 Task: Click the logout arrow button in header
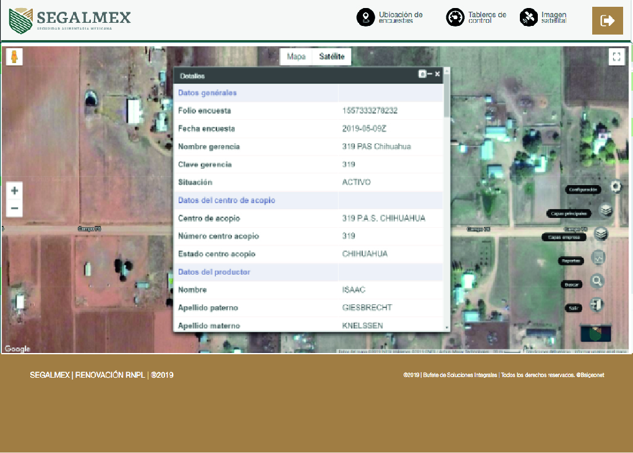tap(608, 21)
